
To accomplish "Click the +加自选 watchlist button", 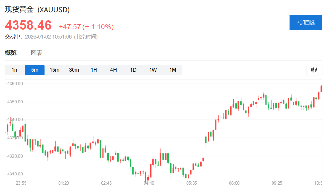I will coord(305,22).
